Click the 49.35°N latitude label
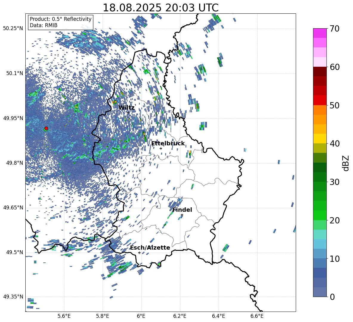The width and height of the screenshot is (353, 322). pyautogui.click(x=13, y=297)
